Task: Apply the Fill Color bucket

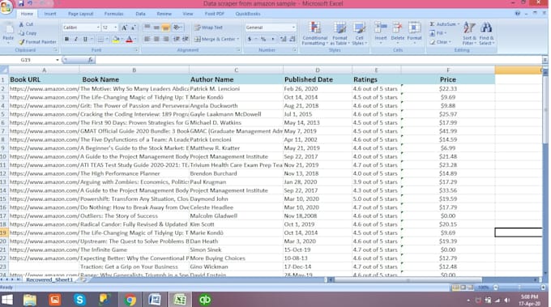Action: 116,40
